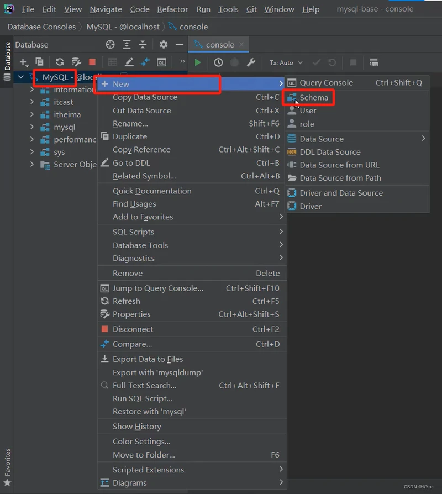Select User in the New submenu
The image size is (442, 494).
coord(357,111)
